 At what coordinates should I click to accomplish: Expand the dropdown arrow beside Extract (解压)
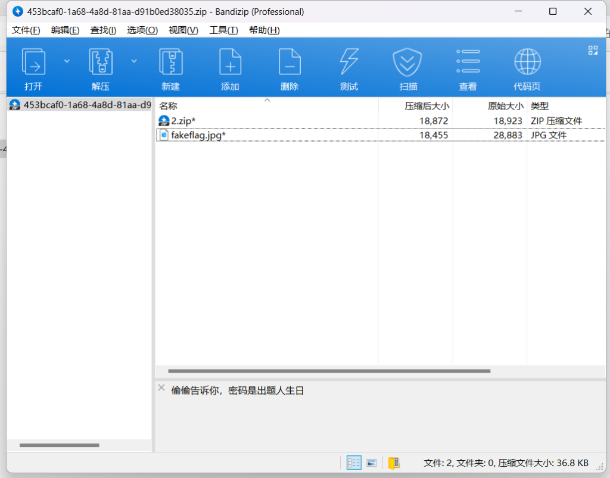coord(134,61)
